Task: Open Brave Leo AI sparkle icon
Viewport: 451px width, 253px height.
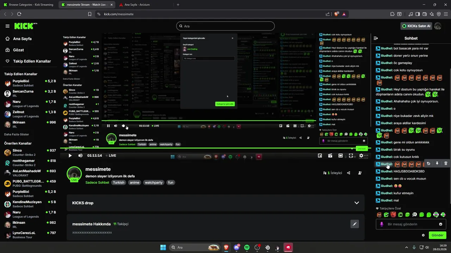Action: pos(432,14)
